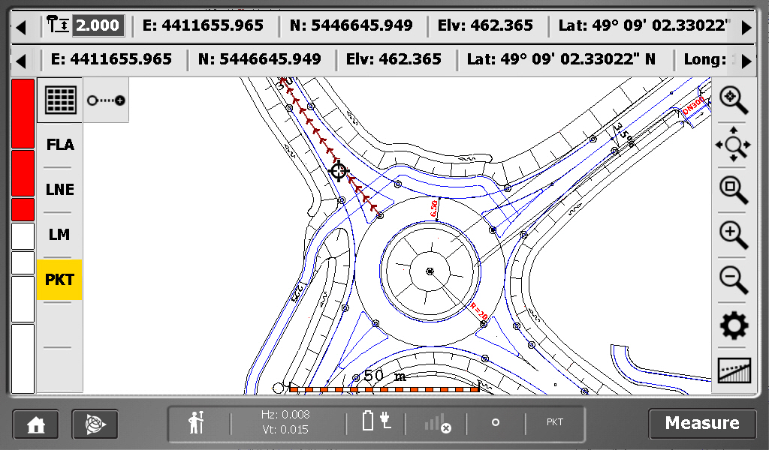
Task: Choose the FLA code tab
Action: coord(60,145)
